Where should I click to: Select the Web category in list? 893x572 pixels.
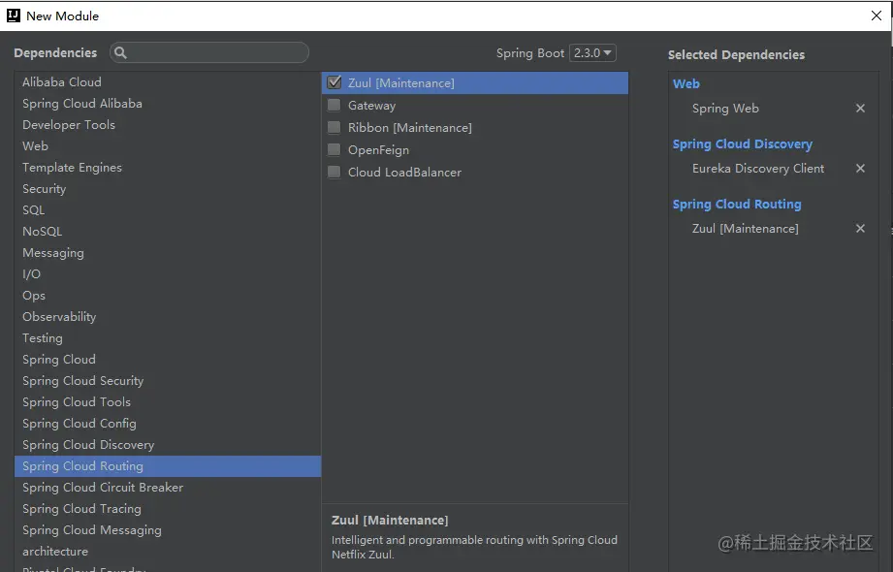click(168, 145)
